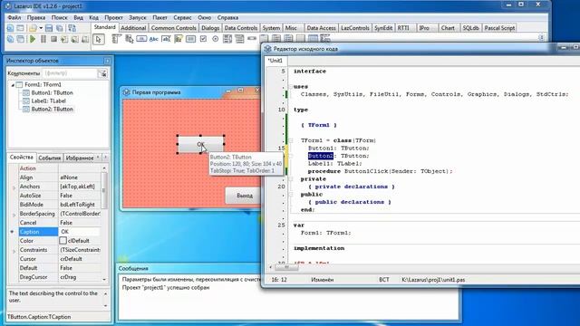Pick TMemo component from Standard palette

(179, 38)
